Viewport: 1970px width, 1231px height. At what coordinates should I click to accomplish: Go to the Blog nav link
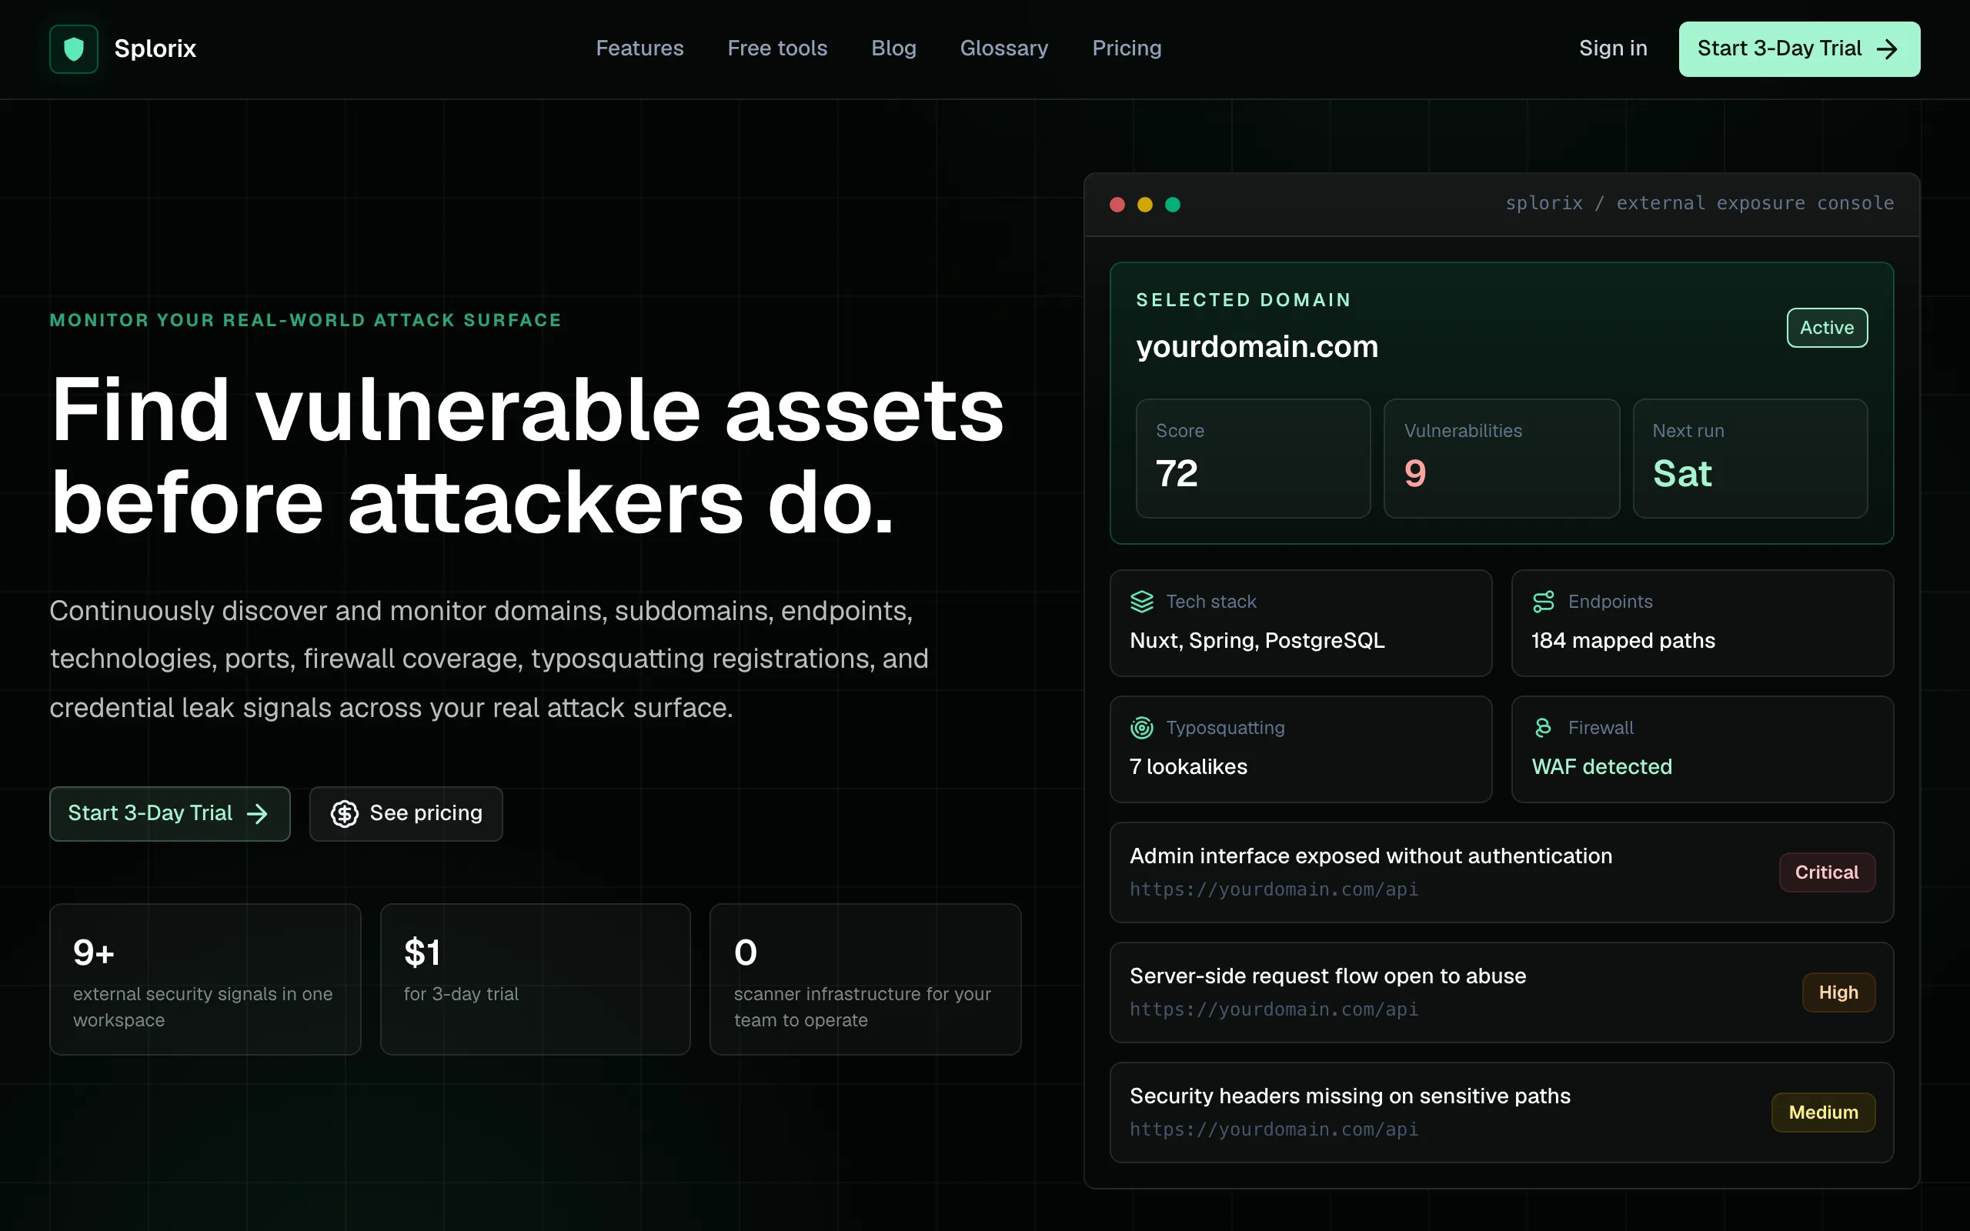(894, 48)
